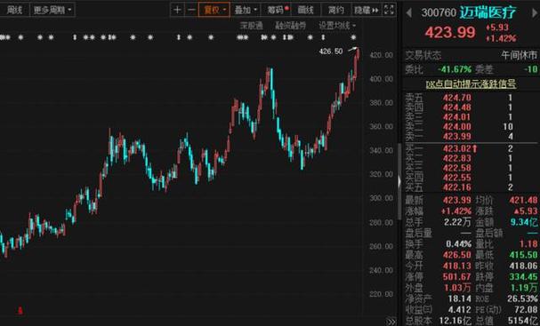Screen dimensions: 540x326
Task: Open the DK点自动提示涨跌信号 link
Action: tap(471, 83)
